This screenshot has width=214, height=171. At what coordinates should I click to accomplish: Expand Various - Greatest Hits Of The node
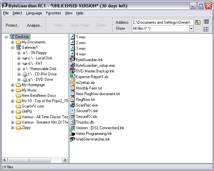point(12,122)
